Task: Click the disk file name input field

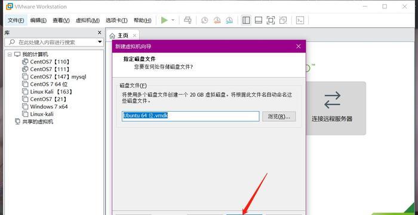Action: coord(190,116)
